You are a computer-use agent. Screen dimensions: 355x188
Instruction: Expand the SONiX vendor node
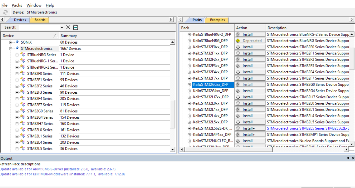[x=11, y=42]
